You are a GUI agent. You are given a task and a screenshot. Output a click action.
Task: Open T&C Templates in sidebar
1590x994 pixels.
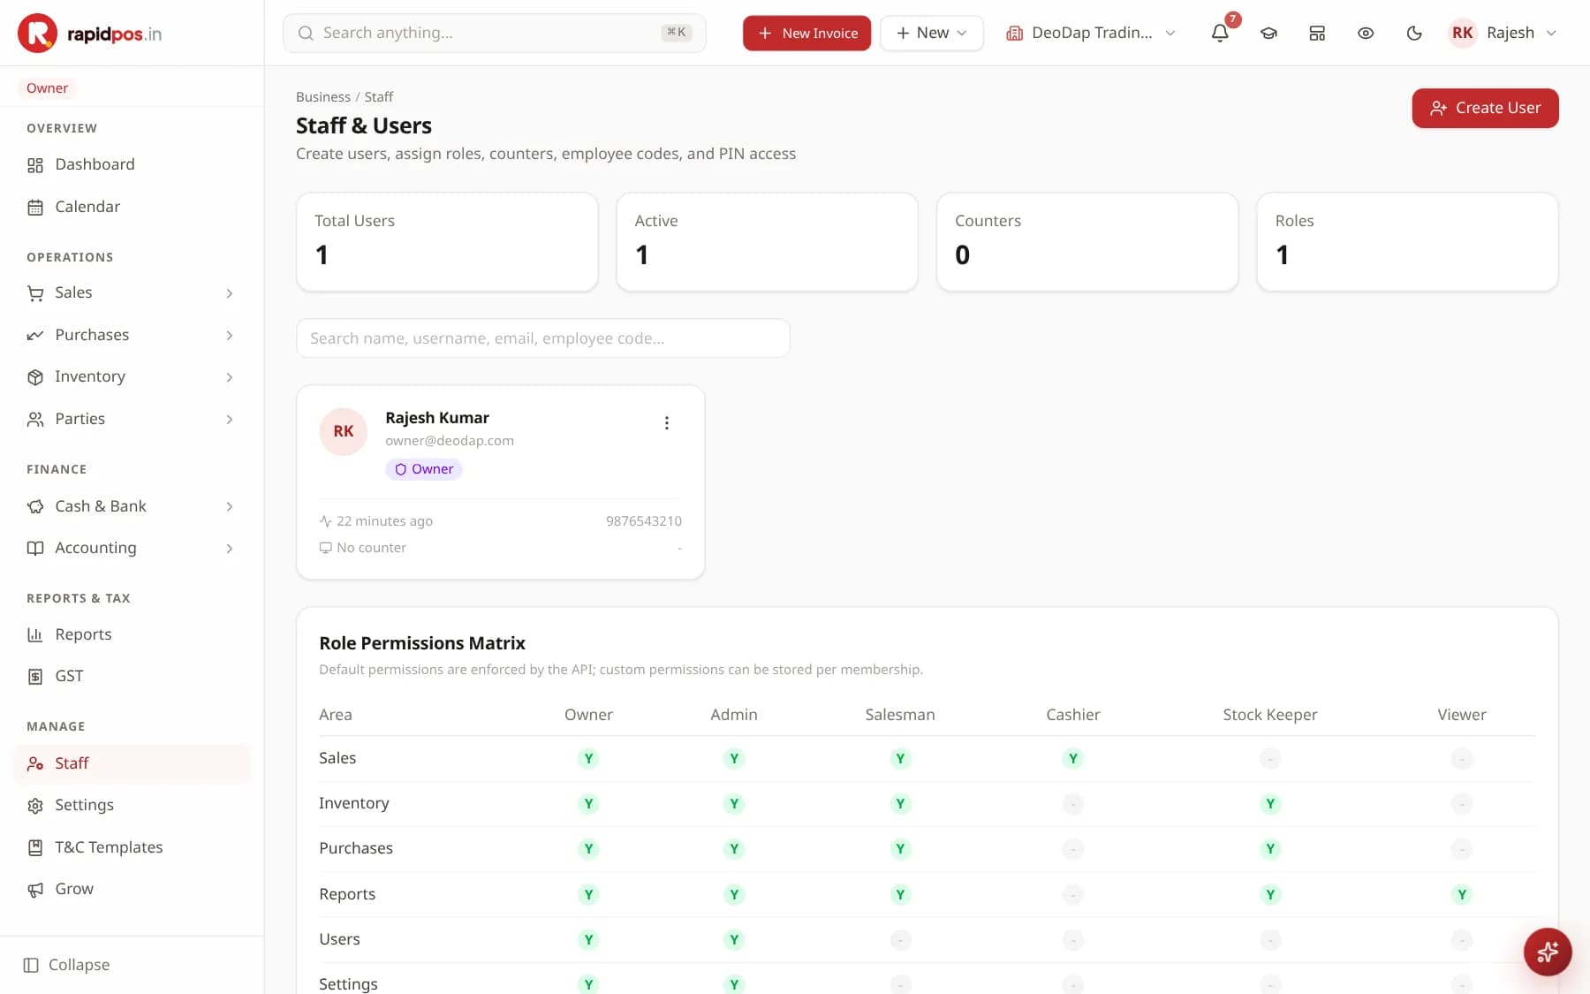pyautogui.click(x=132, y=847)
